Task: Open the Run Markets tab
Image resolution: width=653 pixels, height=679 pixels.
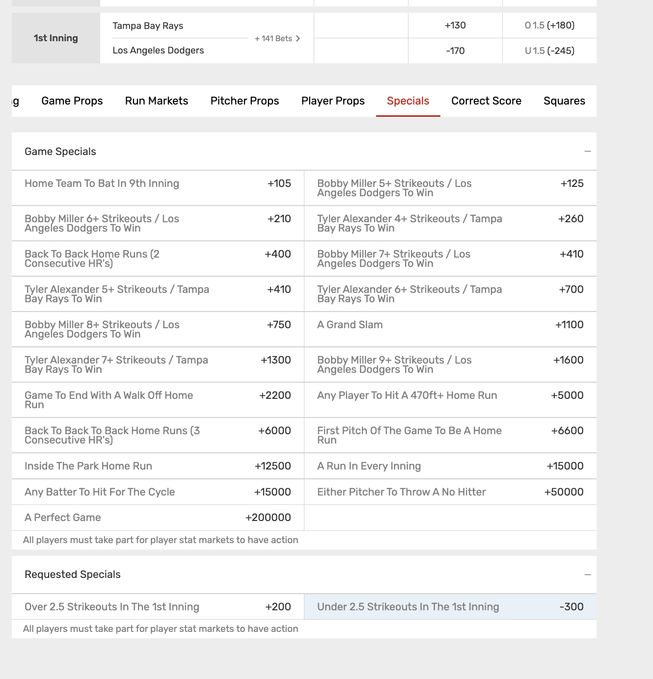Action: point(157,101)
